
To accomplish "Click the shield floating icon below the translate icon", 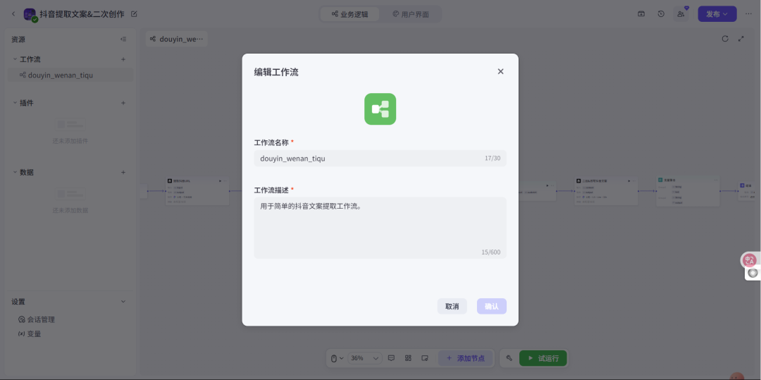I will click(x=753, y=274).
